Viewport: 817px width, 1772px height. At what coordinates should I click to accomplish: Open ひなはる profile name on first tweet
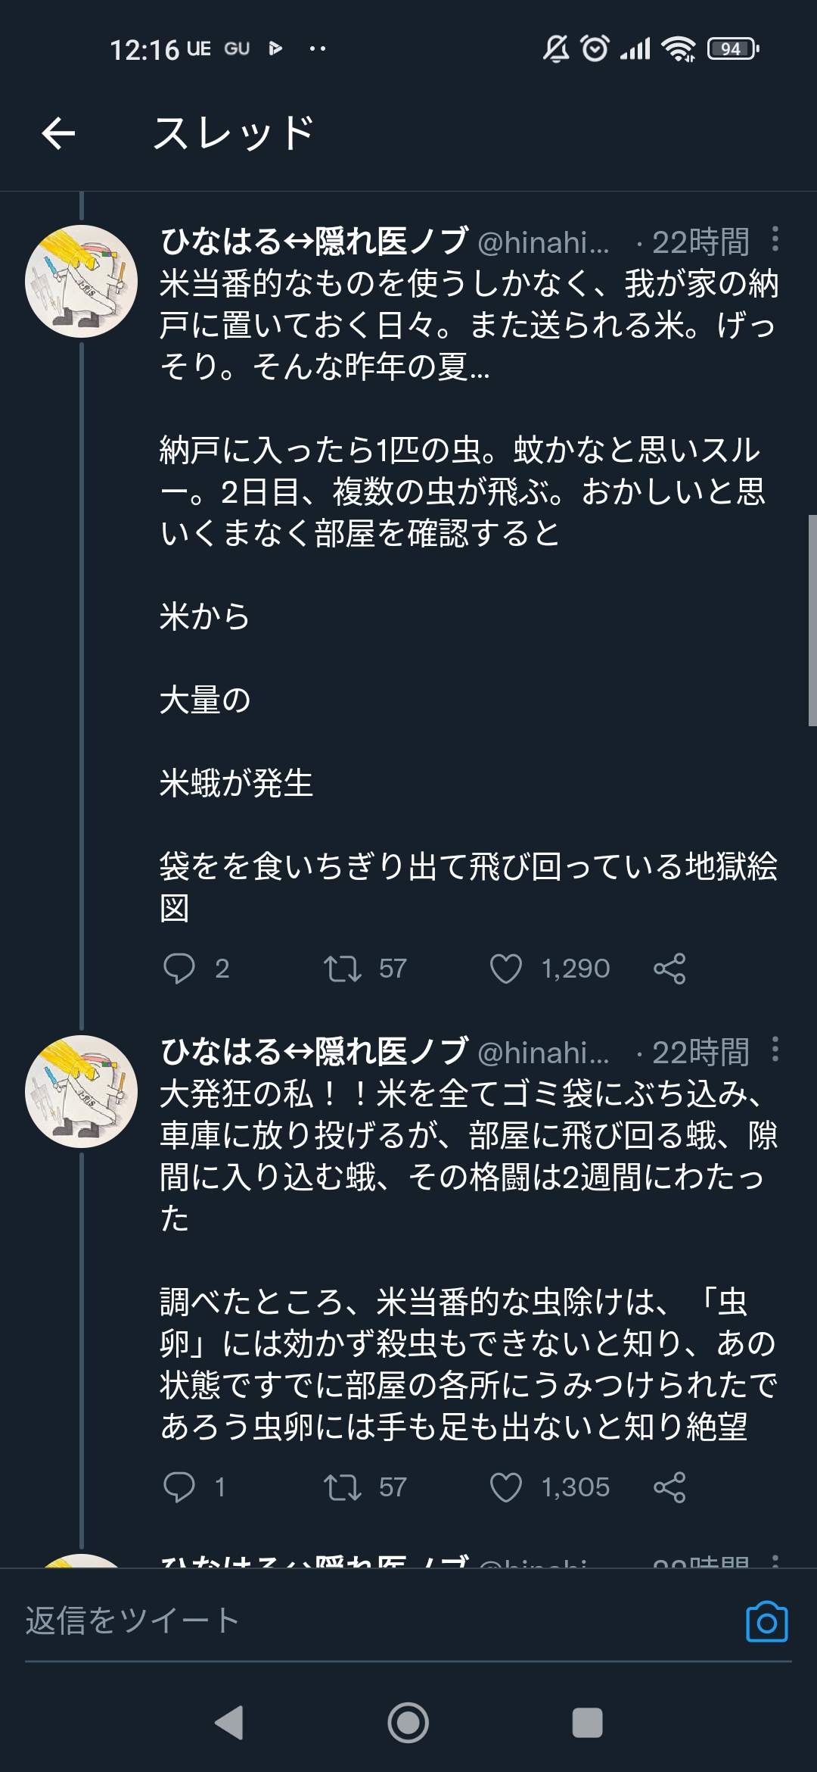[314, 242]
